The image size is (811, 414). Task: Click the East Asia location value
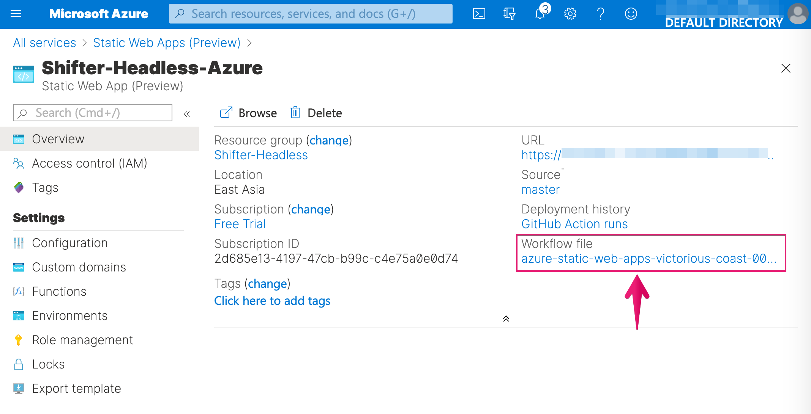click(x=240, y=190)
